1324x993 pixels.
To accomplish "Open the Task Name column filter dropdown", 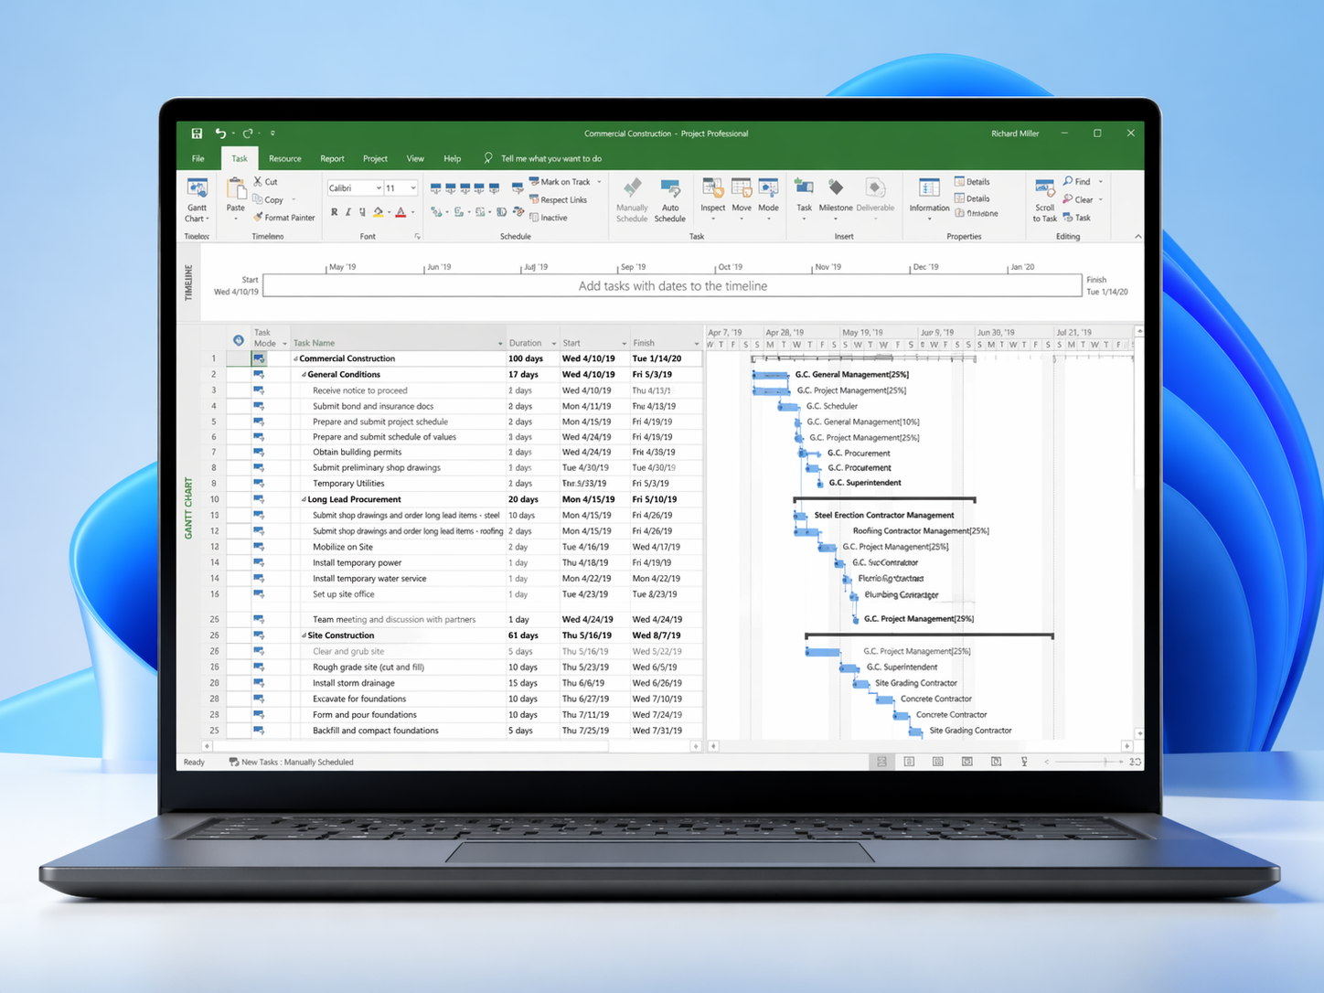I will click(x=500, y=344).
